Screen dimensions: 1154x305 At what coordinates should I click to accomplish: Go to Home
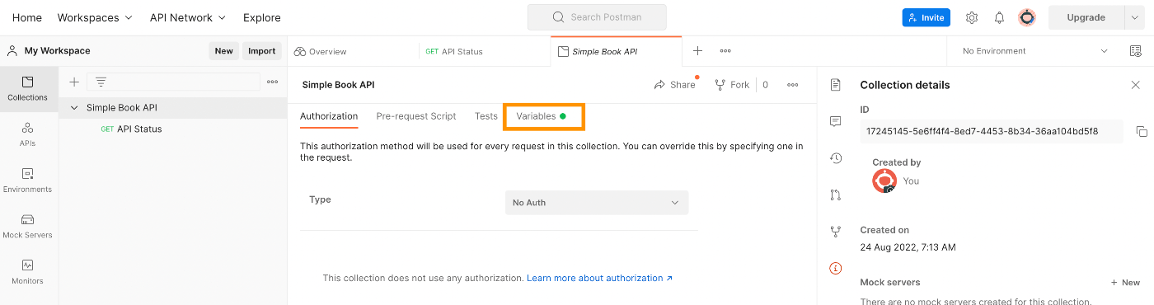(27, 17)
